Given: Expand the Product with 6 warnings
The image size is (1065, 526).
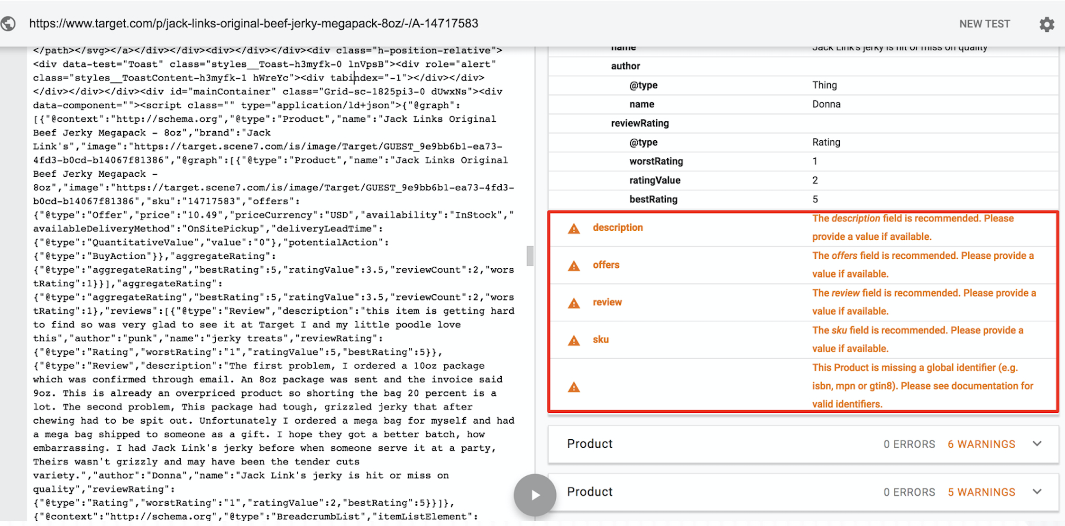Looking at the screenshot, I should pos(1037,444).
